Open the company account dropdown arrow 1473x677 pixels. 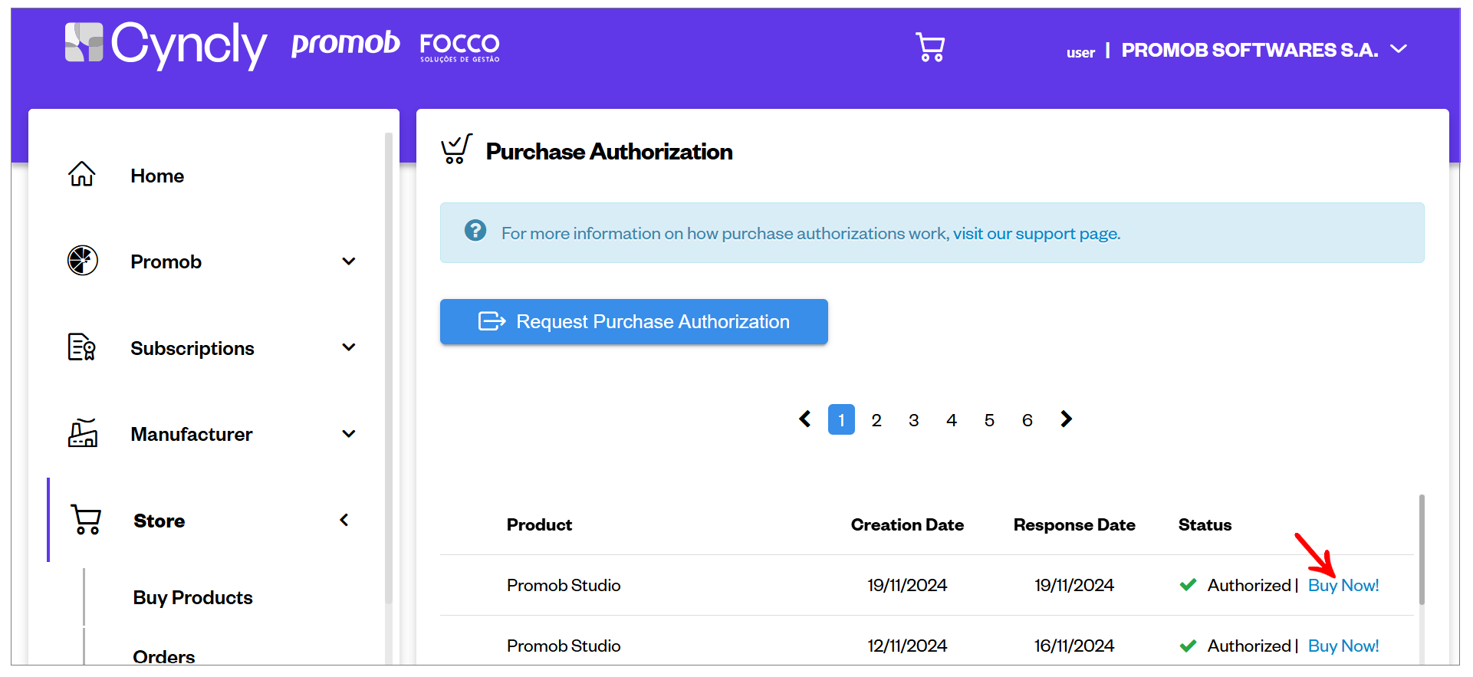coord(1399,49)
